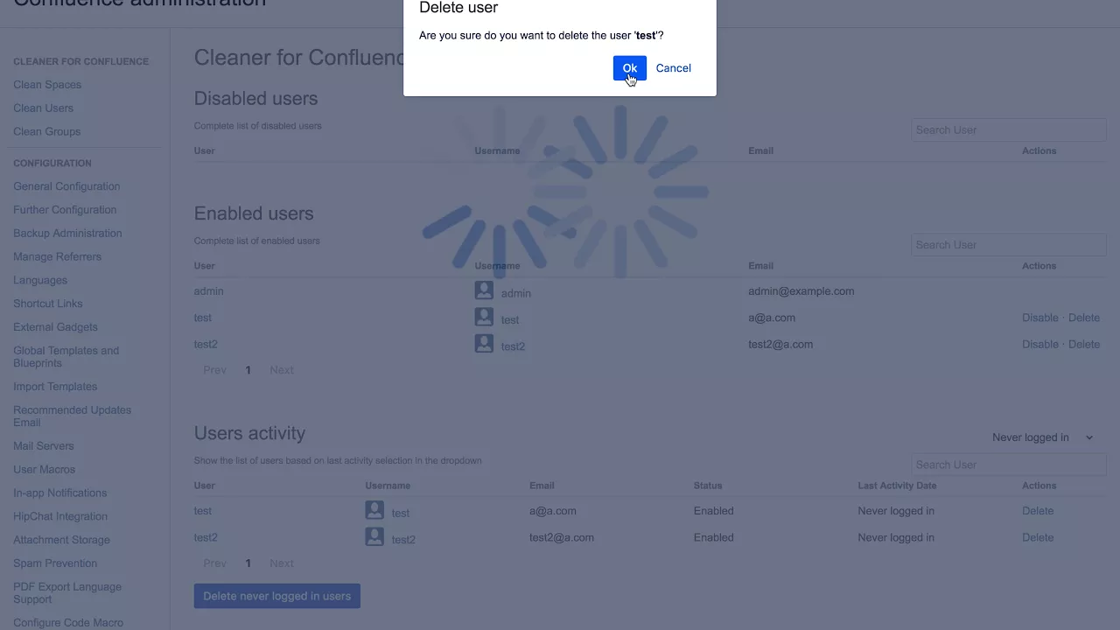Viewport: 1120px width, 630px height.
Task: Click test2 avatar icon in Enabled users
Action: pos(484,343)
